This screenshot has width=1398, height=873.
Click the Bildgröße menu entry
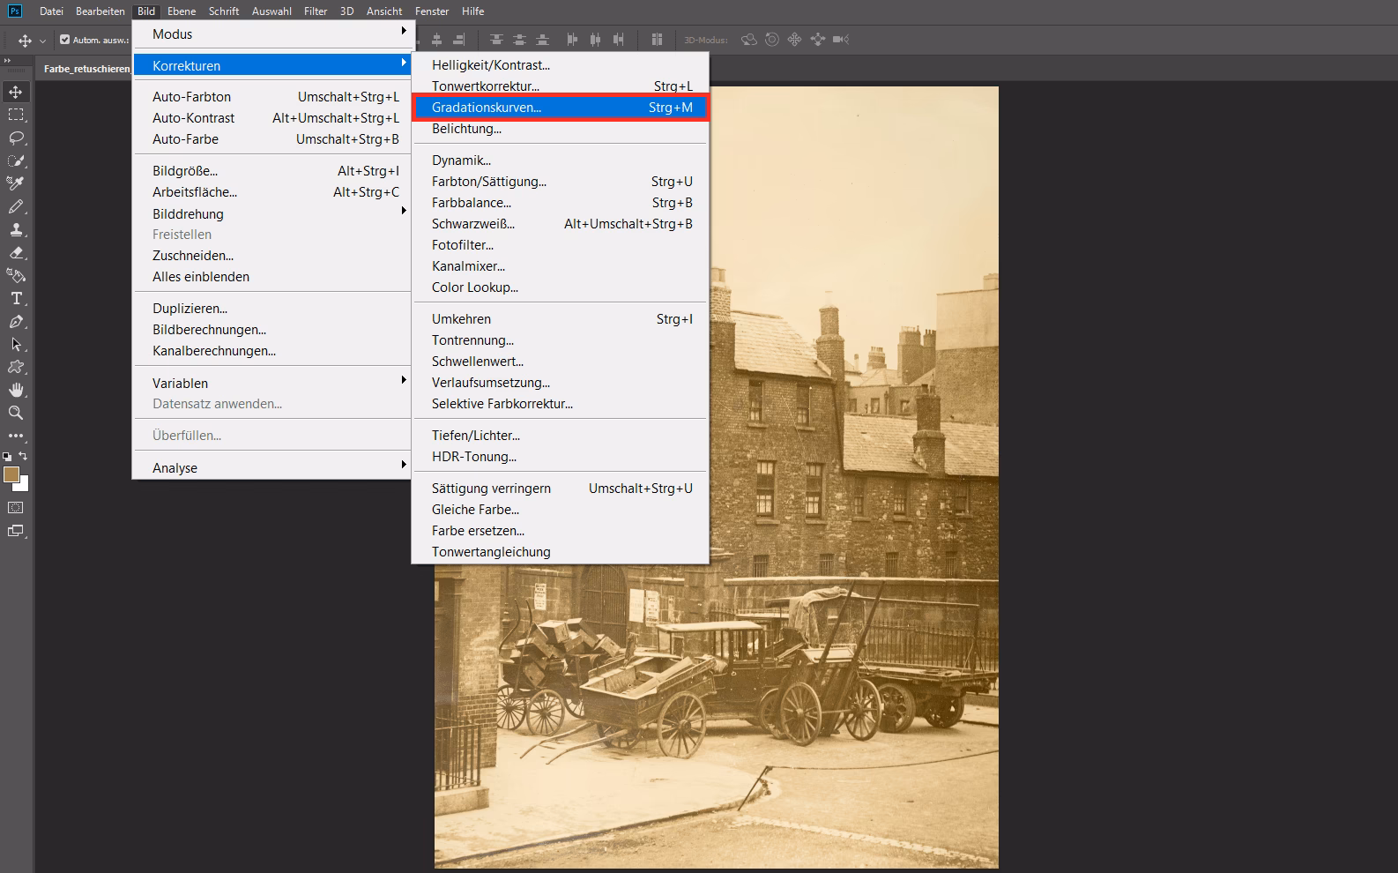pyautogui.click(x=184, y=171)
